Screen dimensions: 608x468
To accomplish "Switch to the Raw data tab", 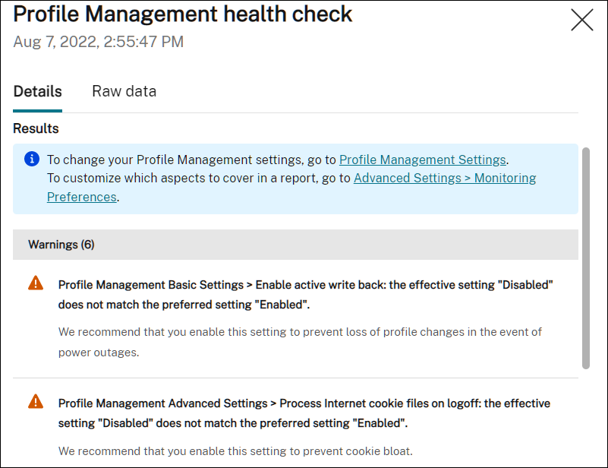I will 124,91.
